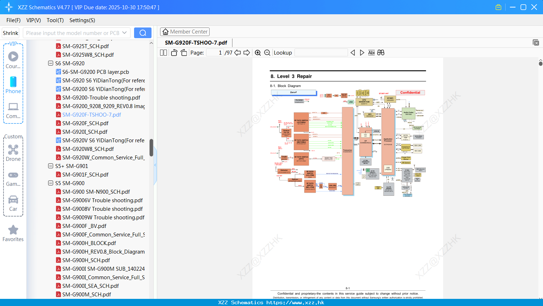This screenshot has width=543, height=306.
Task: Click the binoculars search icon
Action: point(381,53)
